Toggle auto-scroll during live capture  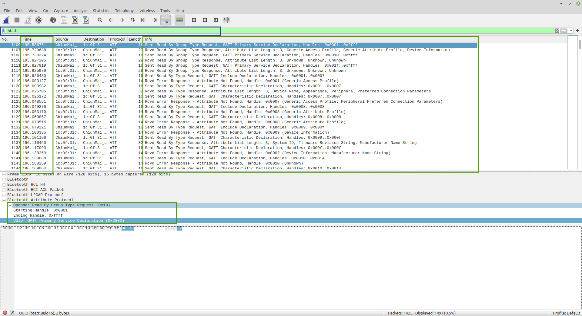[x=166, y=20]
